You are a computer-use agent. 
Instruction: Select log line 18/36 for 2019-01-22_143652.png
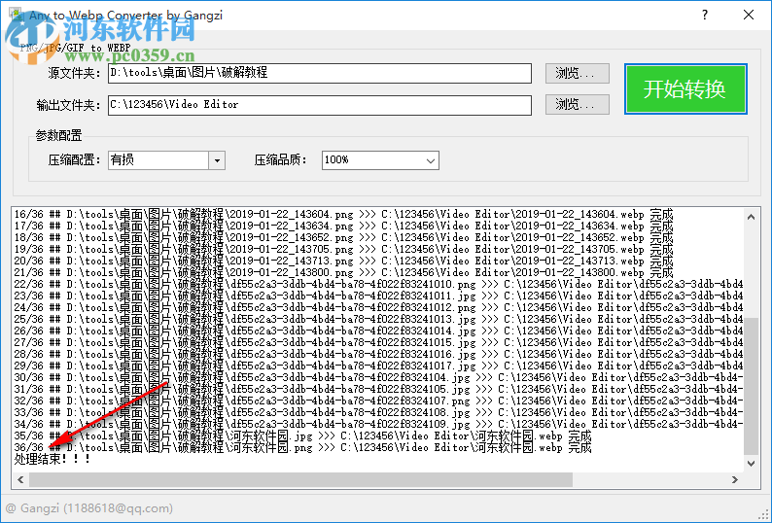343,238
